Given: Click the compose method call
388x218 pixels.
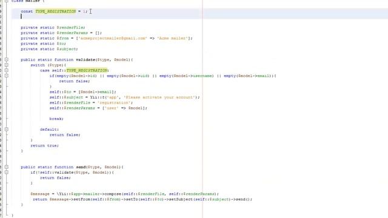Looking at the screenshot, I should [113, 194].
